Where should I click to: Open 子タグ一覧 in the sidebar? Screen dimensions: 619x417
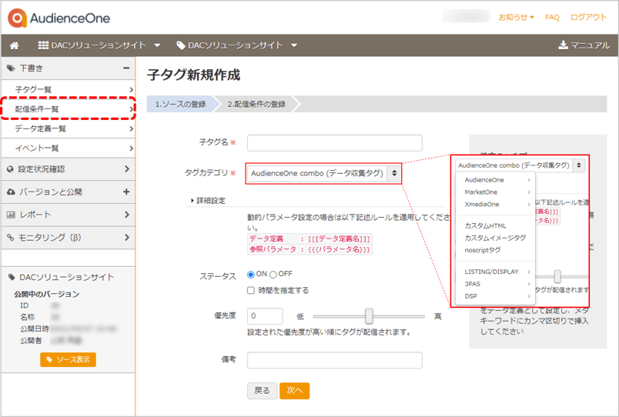[x=68, y=89]
